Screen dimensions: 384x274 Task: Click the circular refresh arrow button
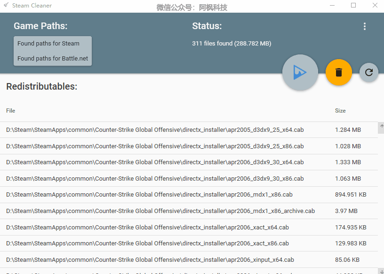coord(369,72)
